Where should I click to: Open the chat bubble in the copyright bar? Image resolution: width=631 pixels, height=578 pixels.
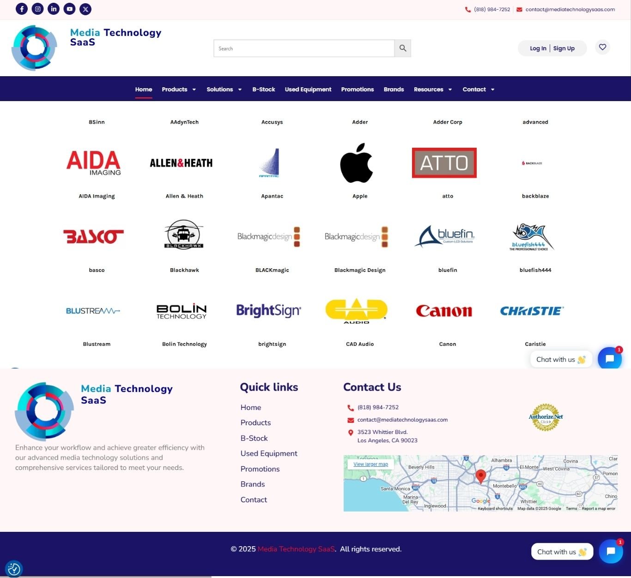[611, 551]
